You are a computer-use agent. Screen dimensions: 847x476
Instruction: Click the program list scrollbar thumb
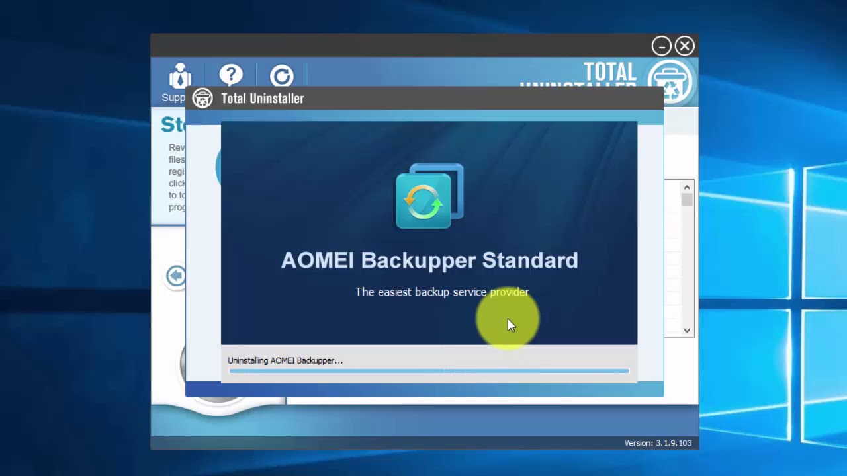(x=687, y=200)
